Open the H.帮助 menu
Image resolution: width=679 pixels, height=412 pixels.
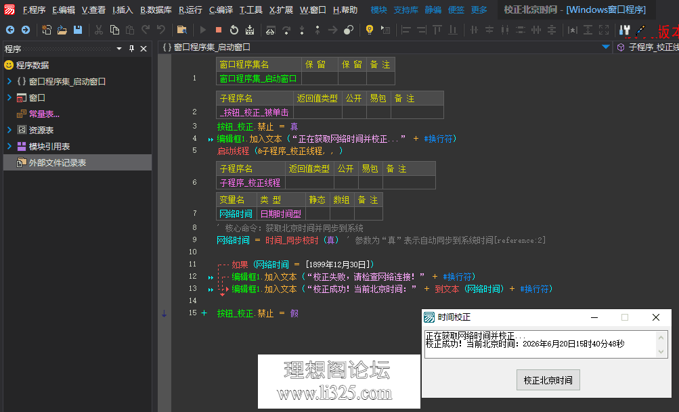point(345,9)
